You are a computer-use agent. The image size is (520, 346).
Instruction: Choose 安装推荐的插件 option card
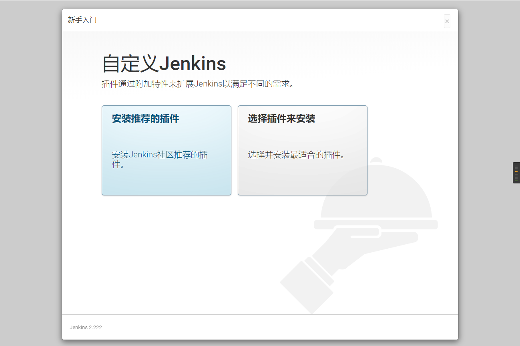[167, 151]
